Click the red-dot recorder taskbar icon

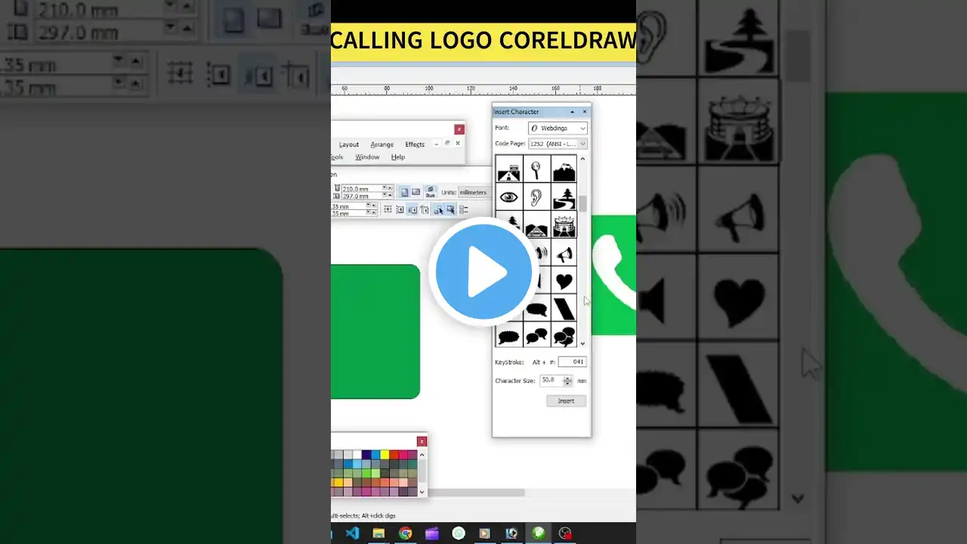565,533
